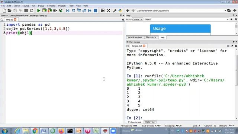The width and height of the screenshot is (238, 134).
Task: Open the file list manager toolbar icon
Action: [x=26, y=10]
